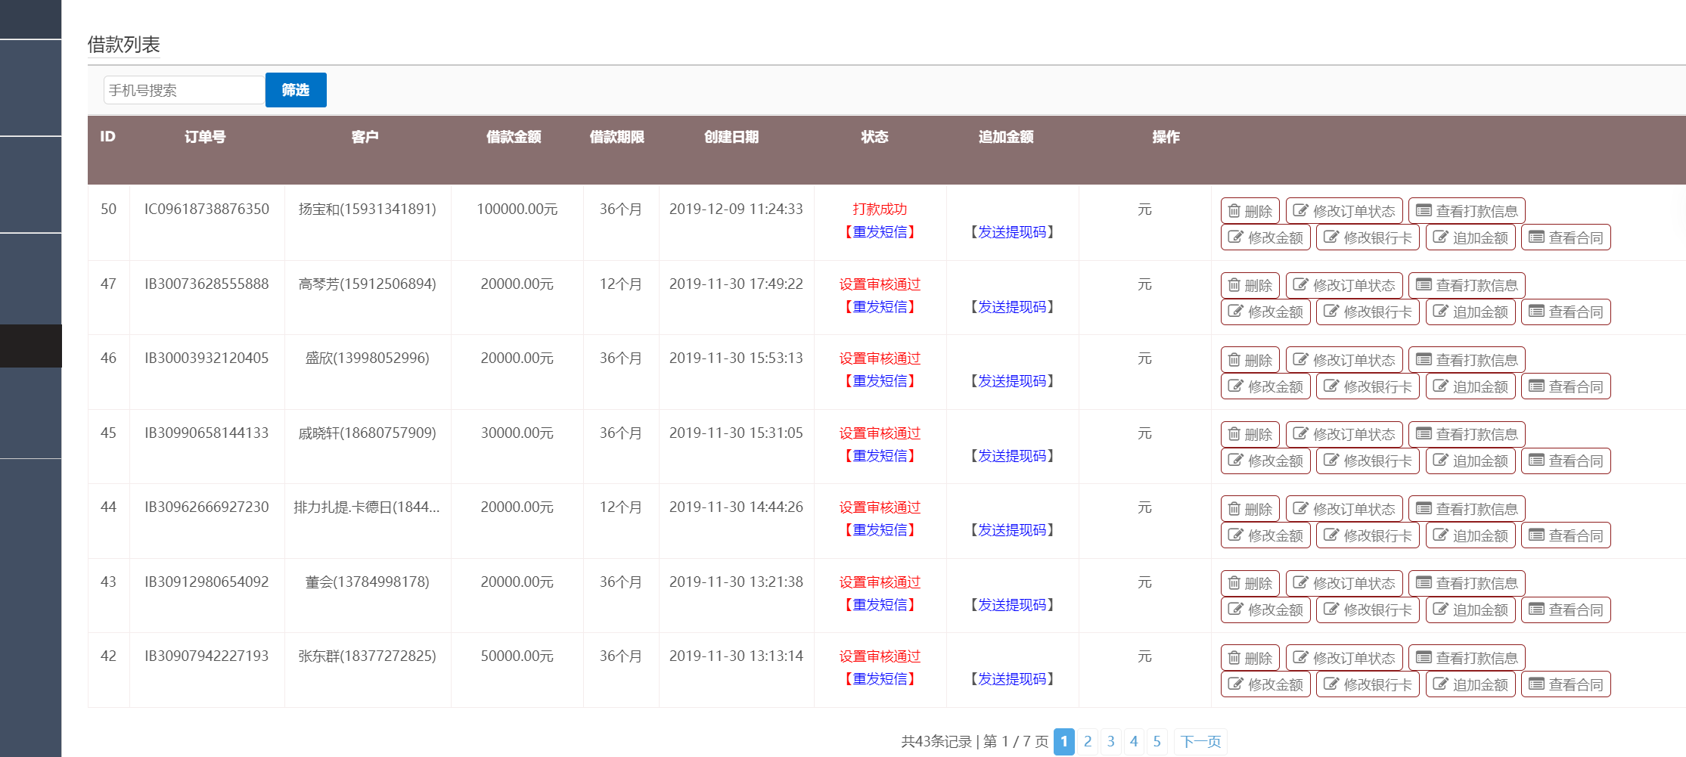Click the 筛选 filter button
This screenshot has width=1686, height=757.
coord(295,89)
